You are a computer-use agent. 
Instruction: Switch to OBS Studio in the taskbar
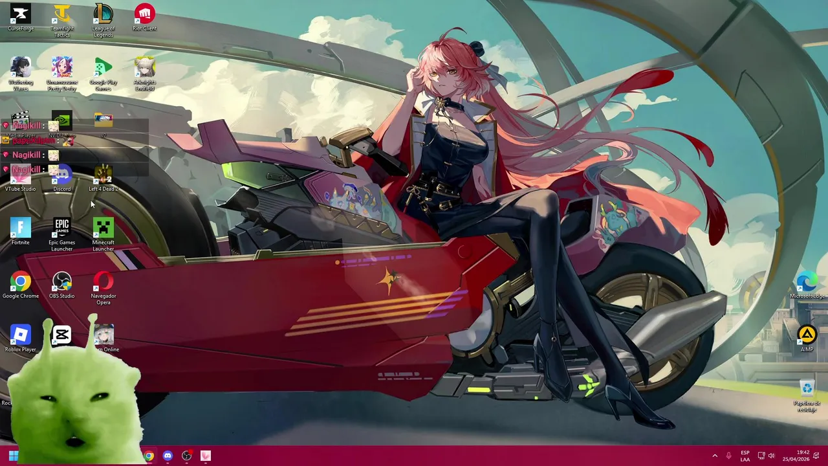[187, 456]
